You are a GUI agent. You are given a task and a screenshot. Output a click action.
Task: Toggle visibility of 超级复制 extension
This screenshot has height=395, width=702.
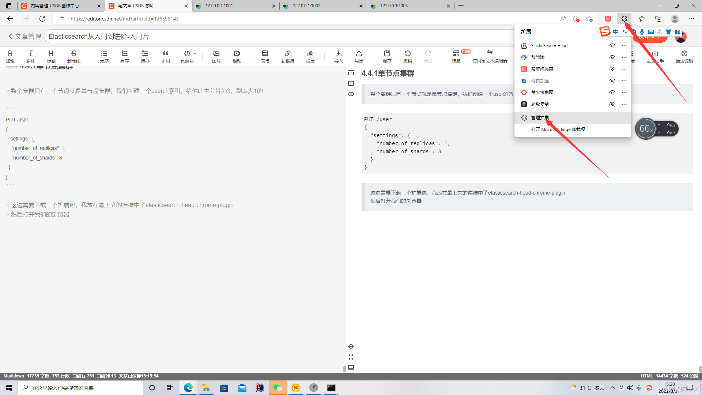tap(612, 104)
